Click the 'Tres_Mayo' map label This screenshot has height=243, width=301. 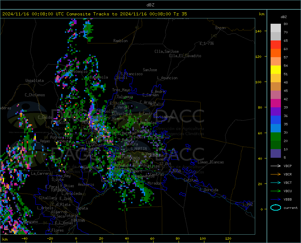pos(121,90)
